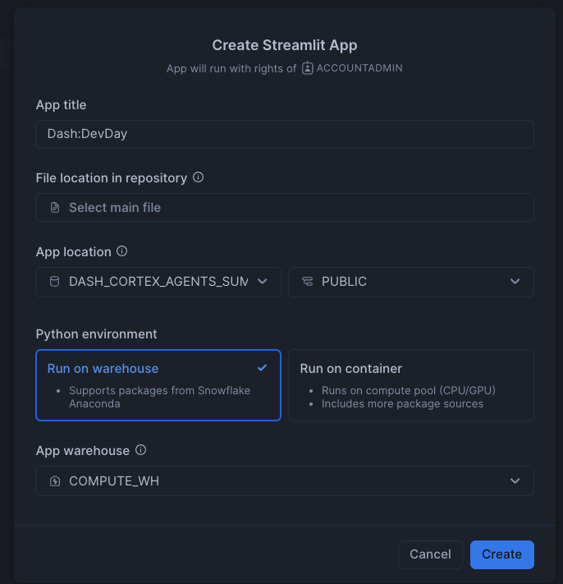563x584 pixels.
Task: Open the COMPUTE_WH warehouse dropdown
Action: pyautogui.click(x=285, y=481)
